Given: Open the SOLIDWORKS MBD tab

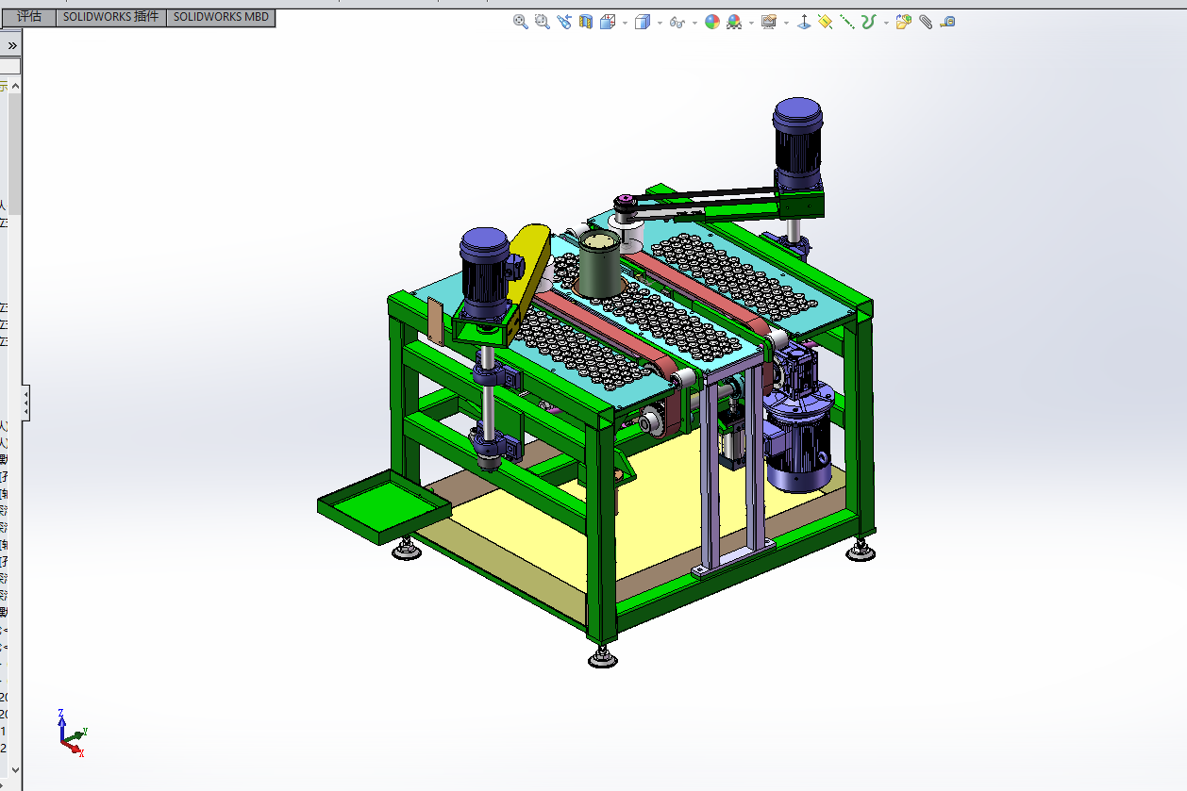Looking at the screenshot, I should (x=221, y=17).
